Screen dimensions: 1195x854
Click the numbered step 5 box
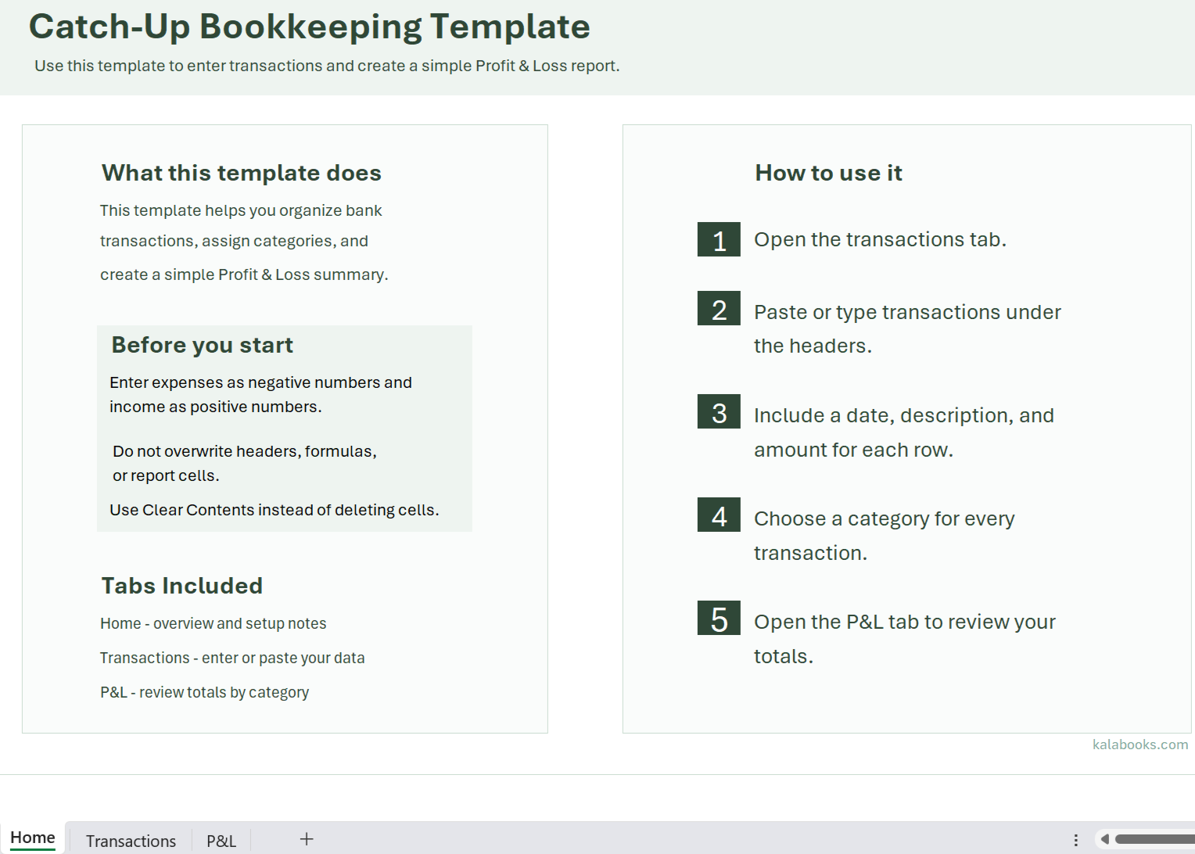[x=719, y=618]
